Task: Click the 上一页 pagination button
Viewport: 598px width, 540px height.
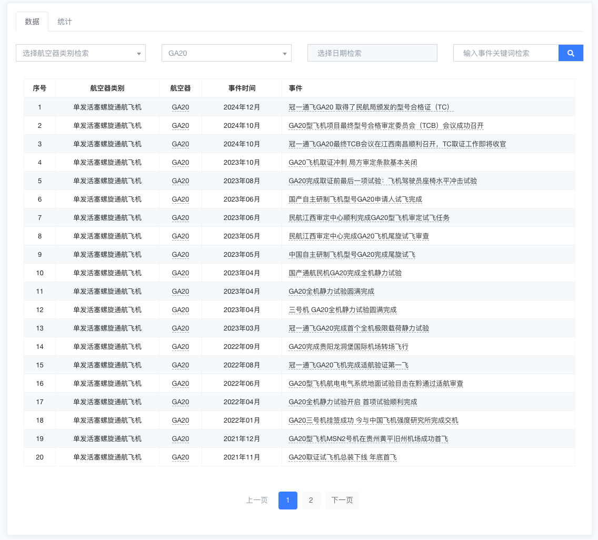Action: point(257,500)
